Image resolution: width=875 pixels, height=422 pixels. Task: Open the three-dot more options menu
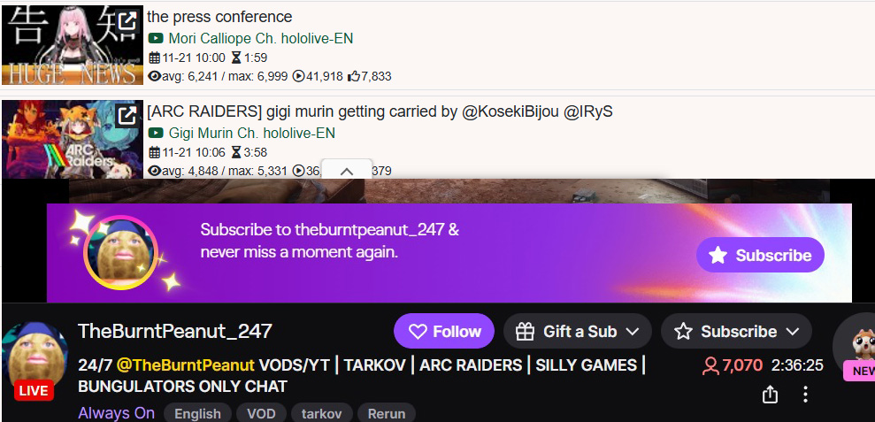point(805,394)
